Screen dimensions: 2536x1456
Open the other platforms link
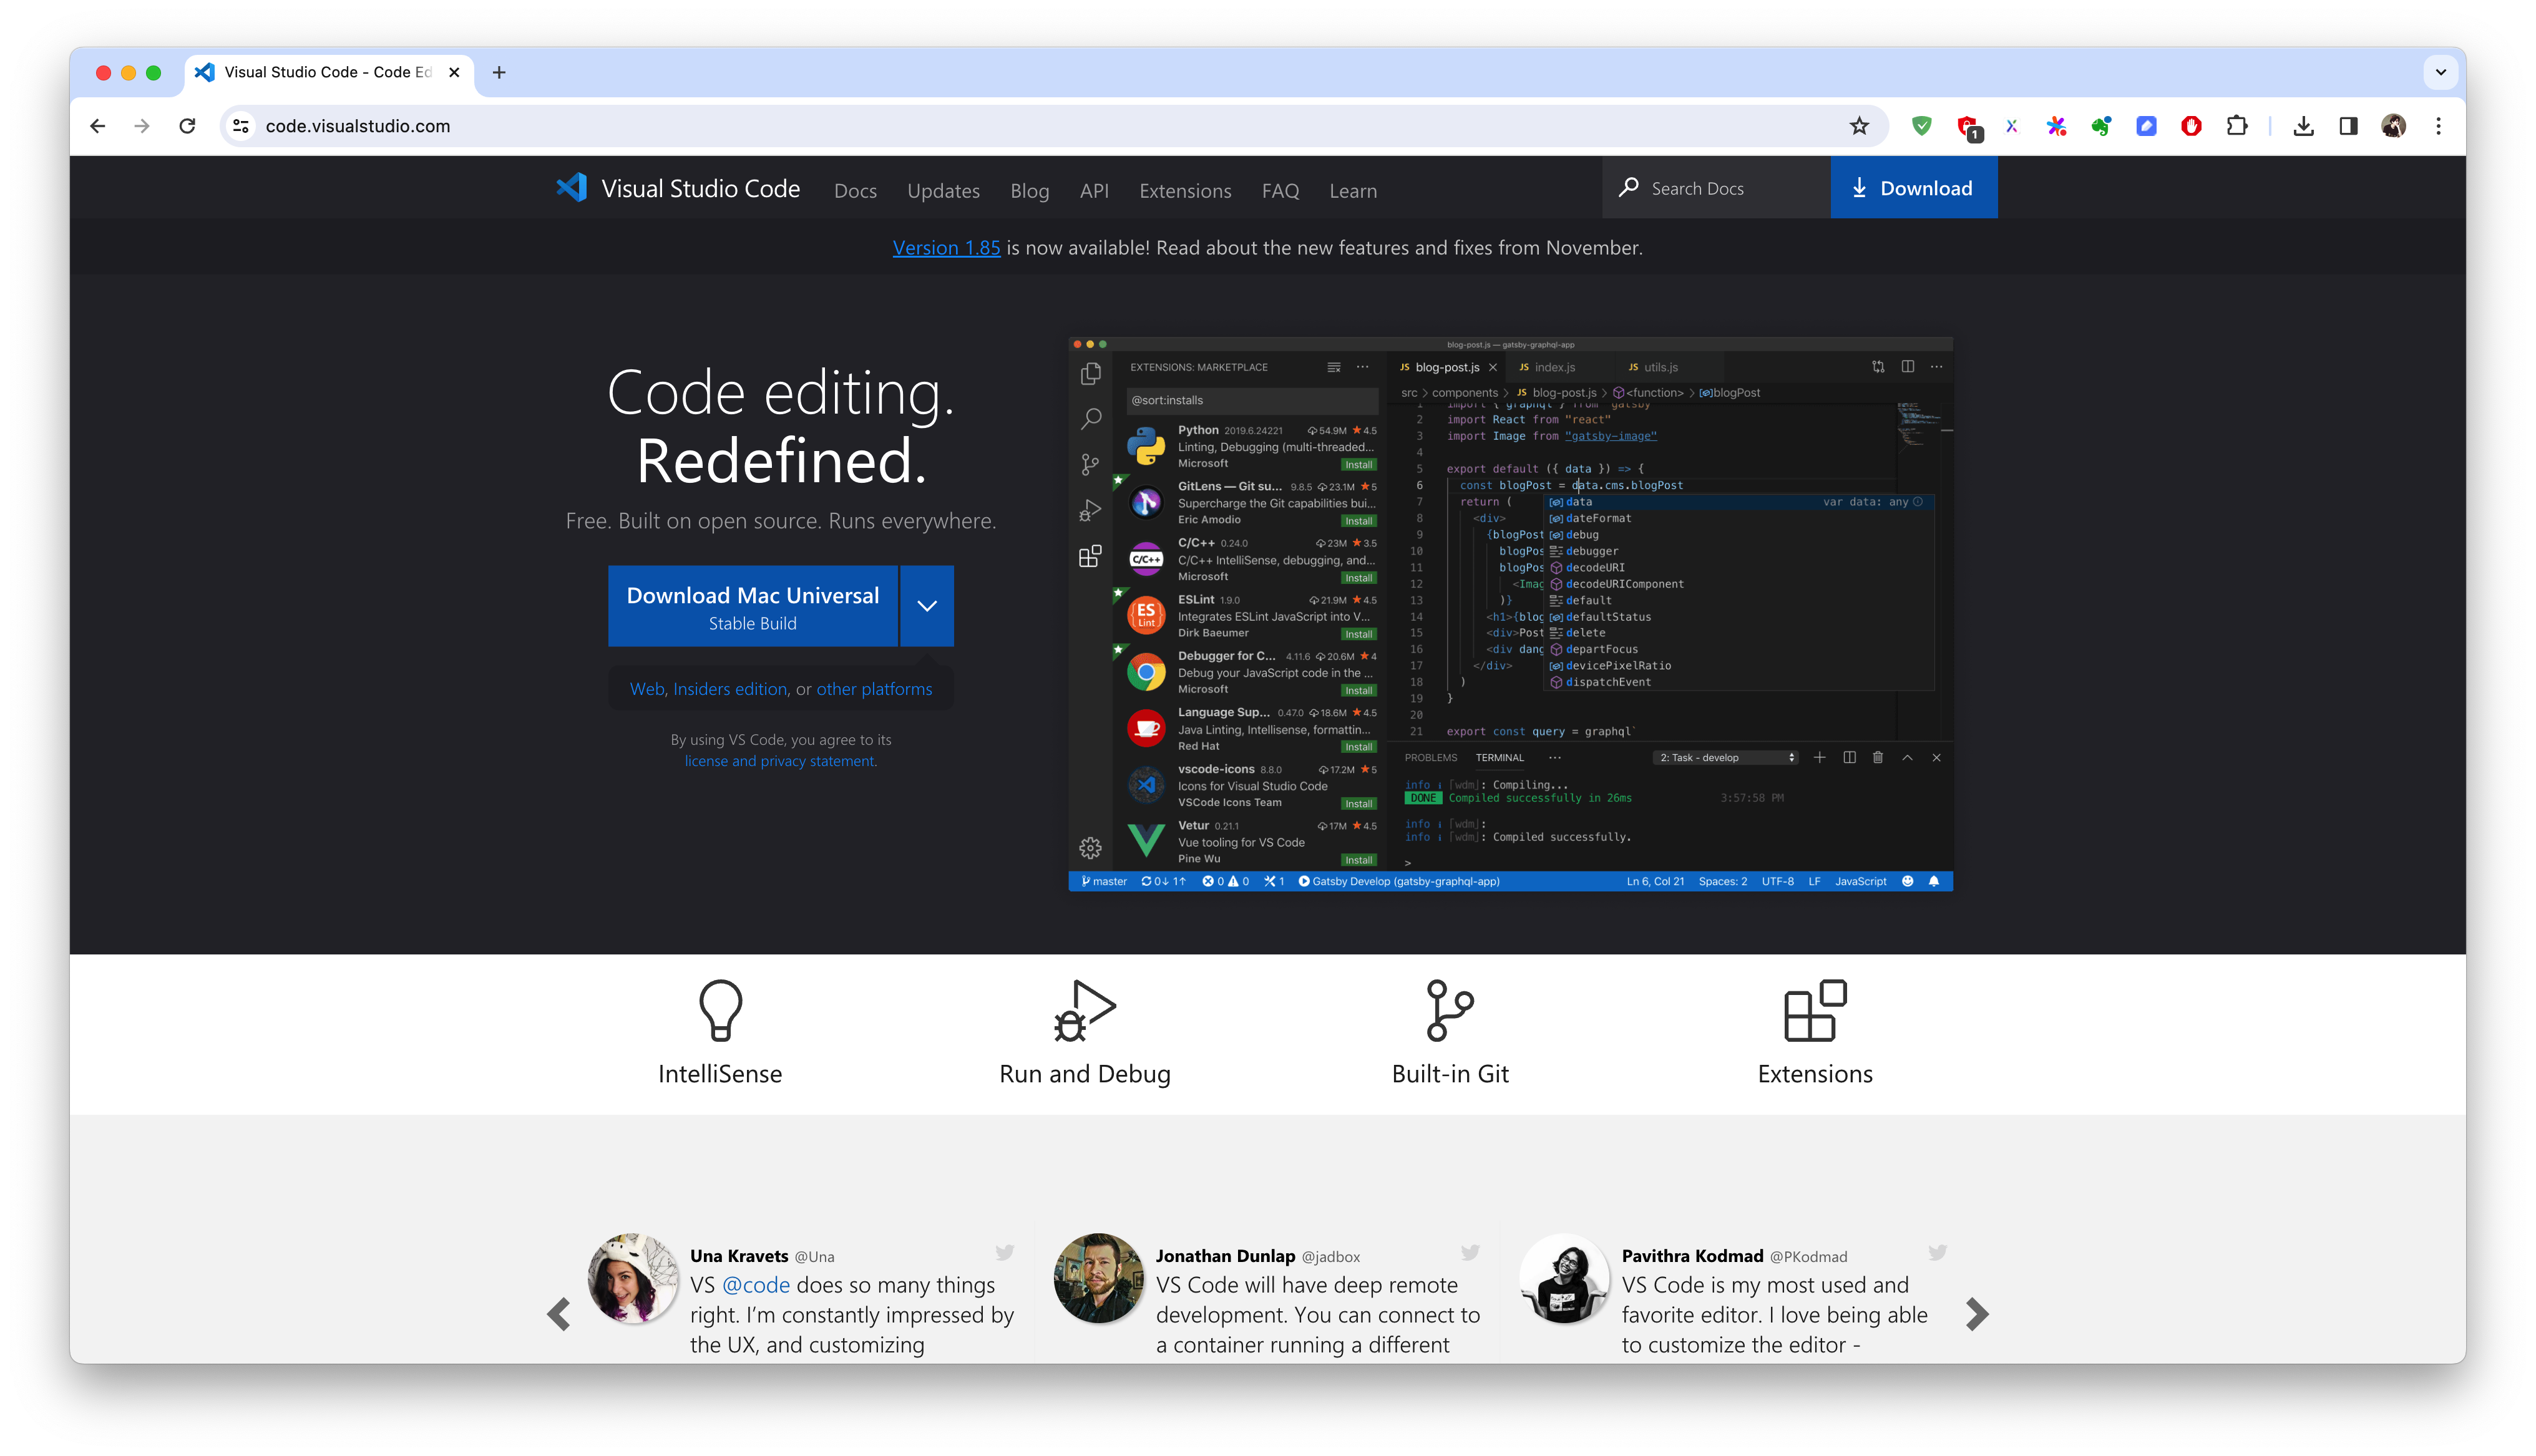click(874, 689)
